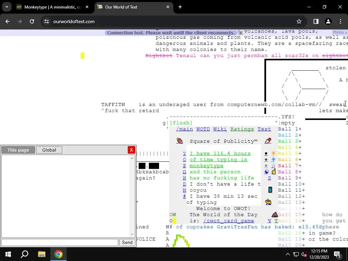Open Windows taskbar search
Image resolution: width=348 pixels, height=261 pixels.
pos(24,254)
